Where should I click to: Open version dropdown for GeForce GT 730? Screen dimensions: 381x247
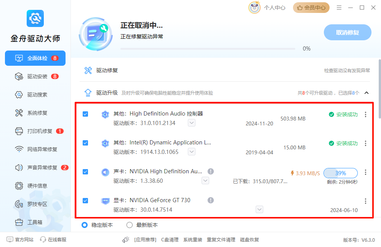pyautogui.click(x=259, y=209)
